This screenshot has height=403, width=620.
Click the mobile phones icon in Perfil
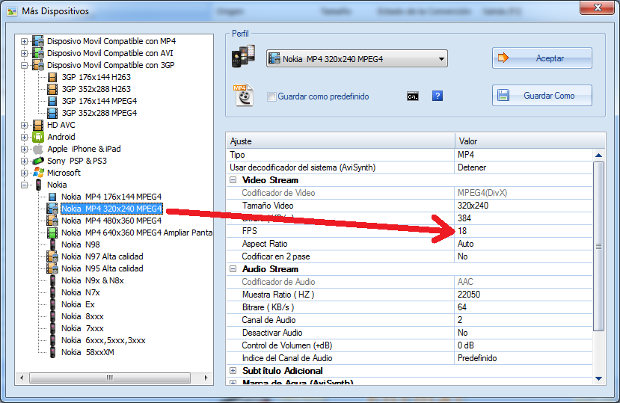243,56
